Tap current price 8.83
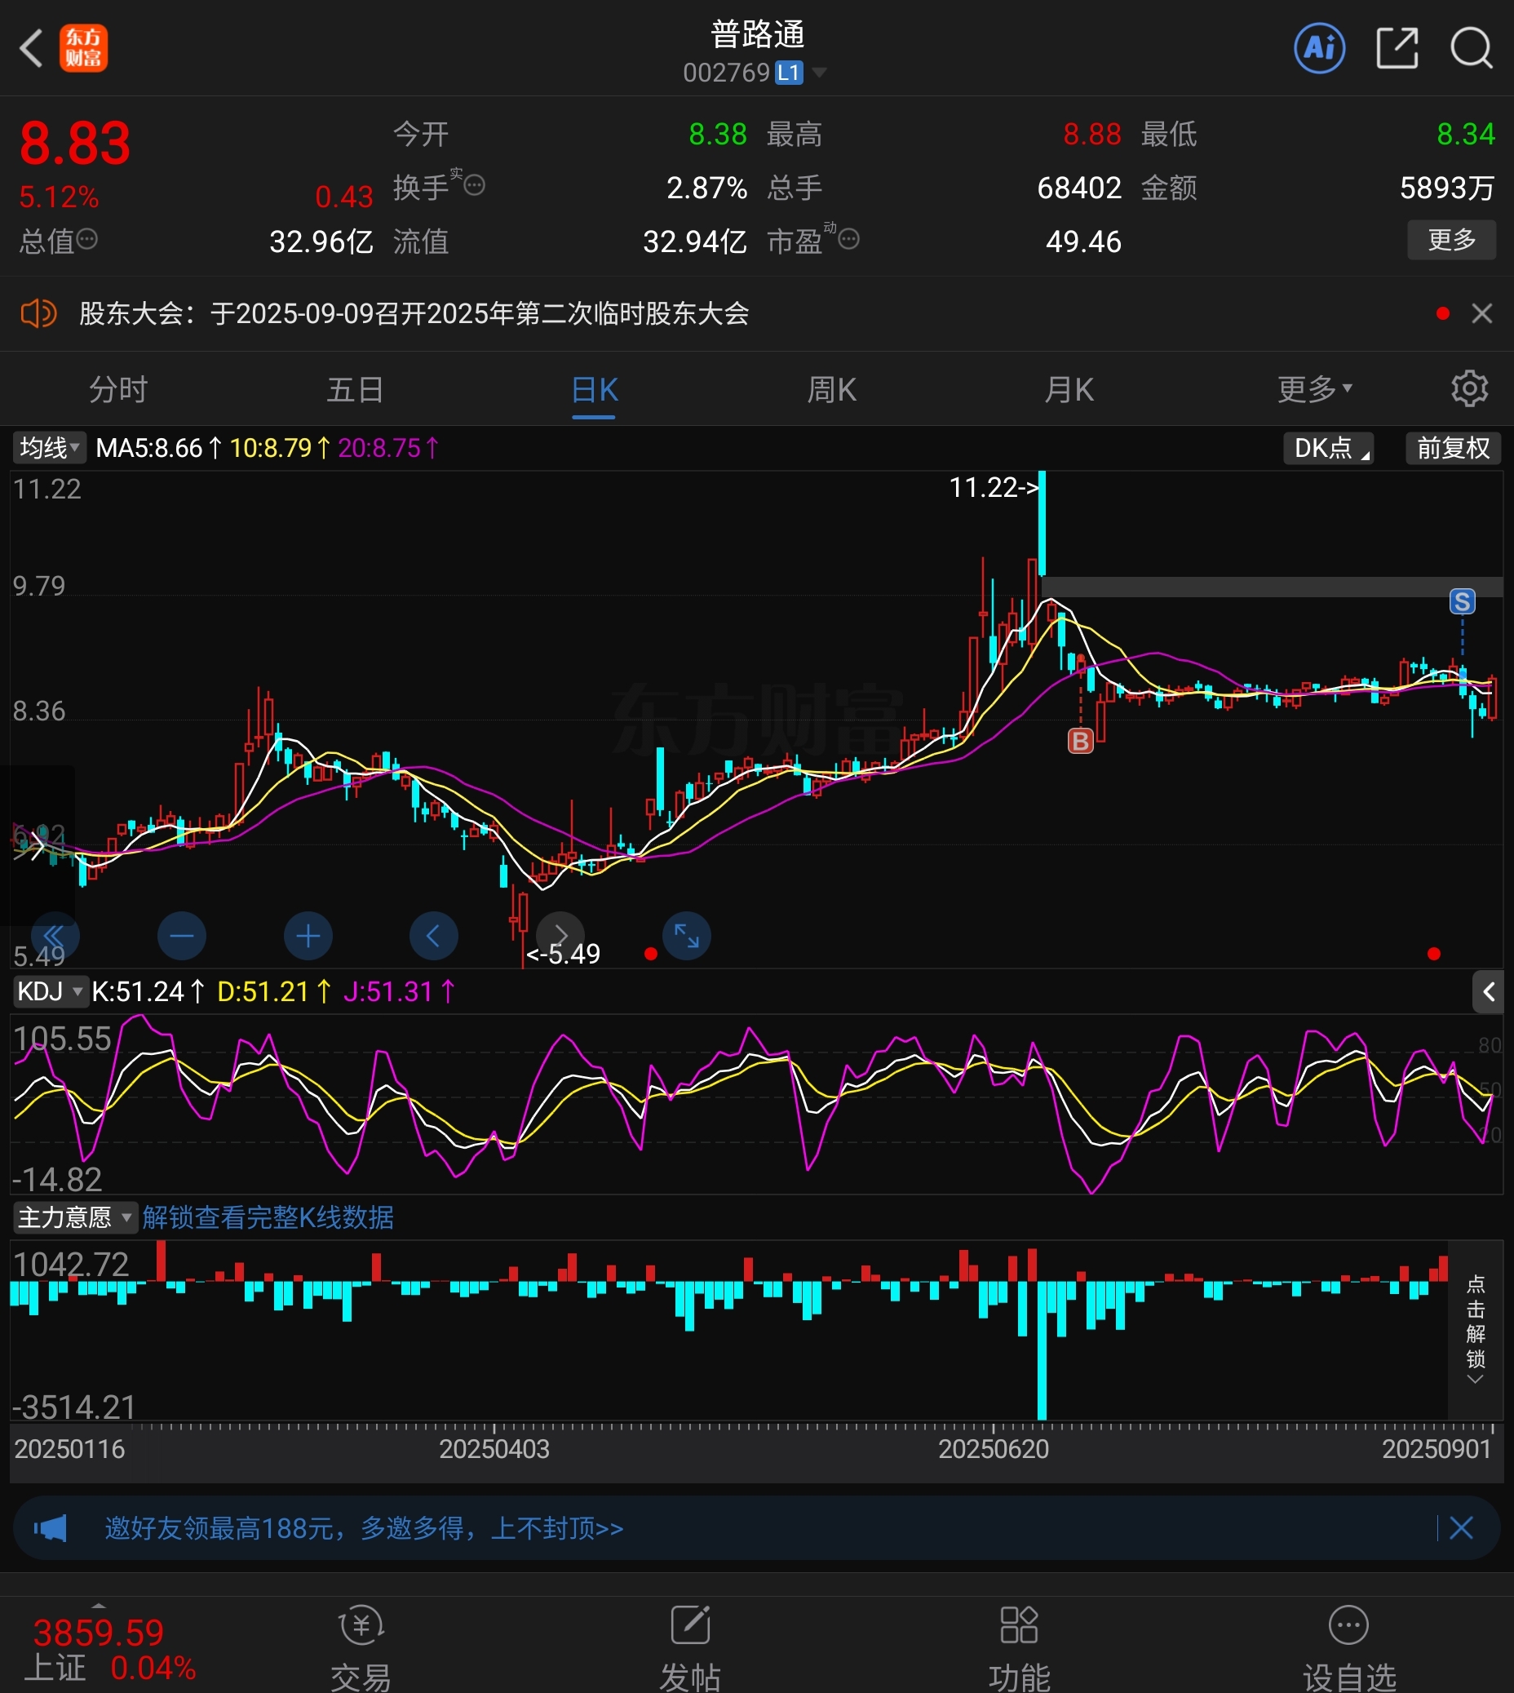This screenshot has width=1514, height=1693. [75, 143]
